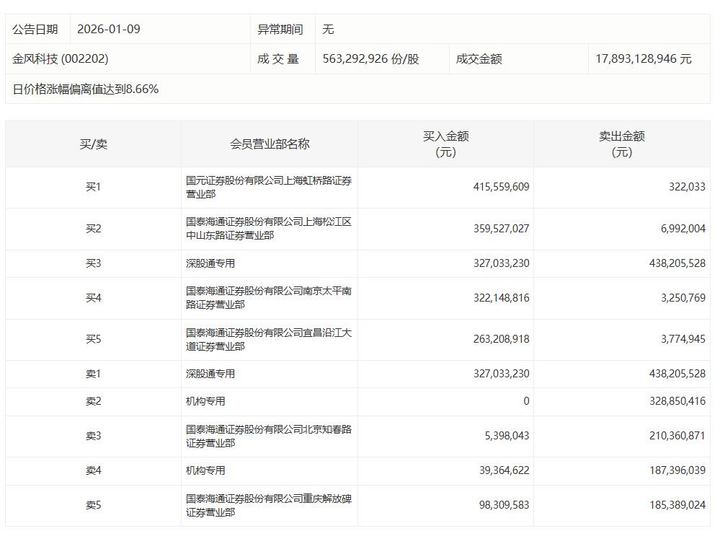Click the 金风科技 (002202) stock name

pyautogui.click(x=61, y=59)
